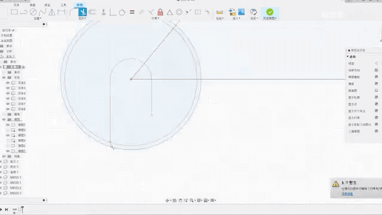Click the red lock fix constraint
Viewport: 382px width, 215px height.
(160, 12)
